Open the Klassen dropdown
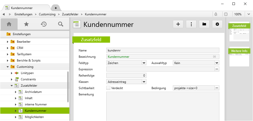This screenshot has height=121, width=253. [144, 82]
